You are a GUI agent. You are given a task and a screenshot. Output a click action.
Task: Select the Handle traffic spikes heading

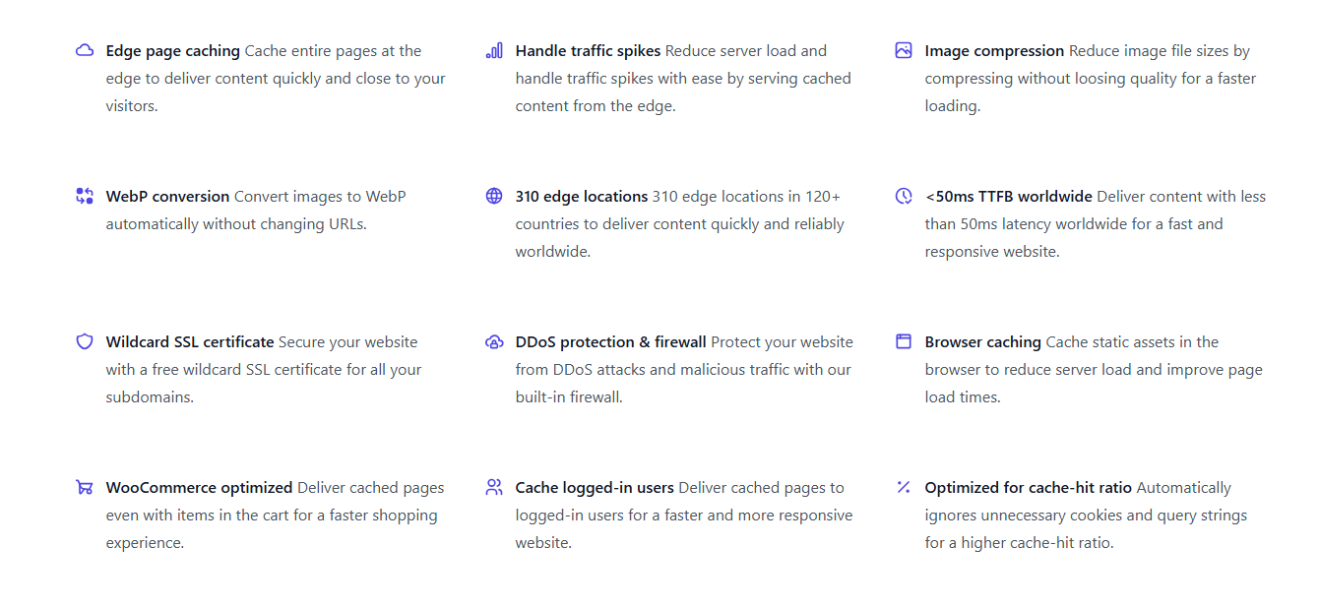[589, 51]
